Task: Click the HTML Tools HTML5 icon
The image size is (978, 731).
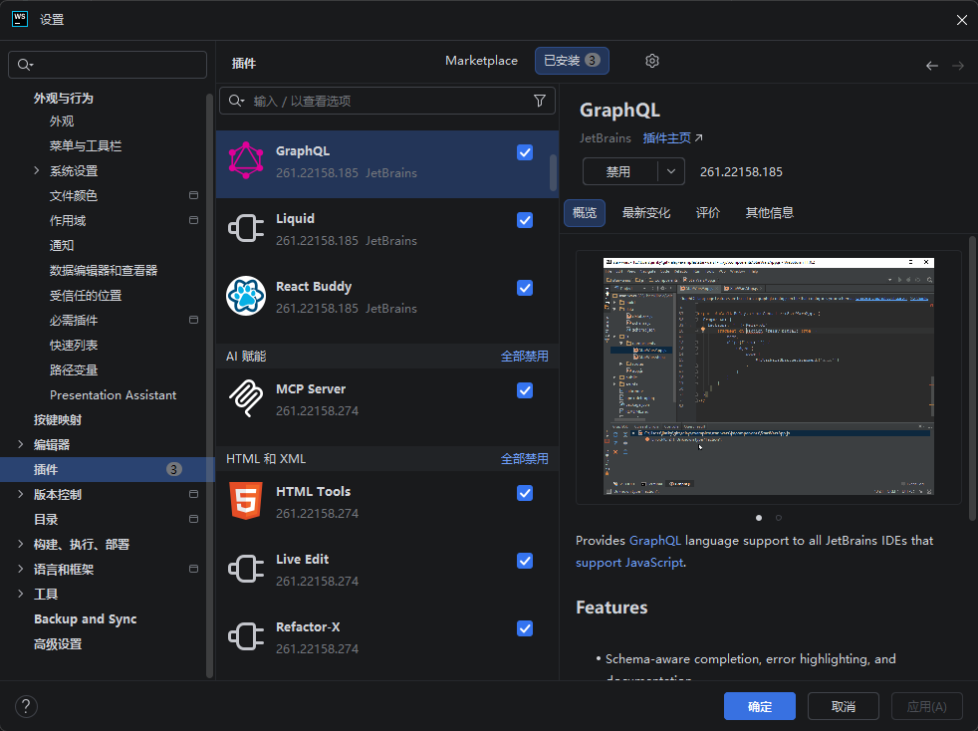Action: 246,501
